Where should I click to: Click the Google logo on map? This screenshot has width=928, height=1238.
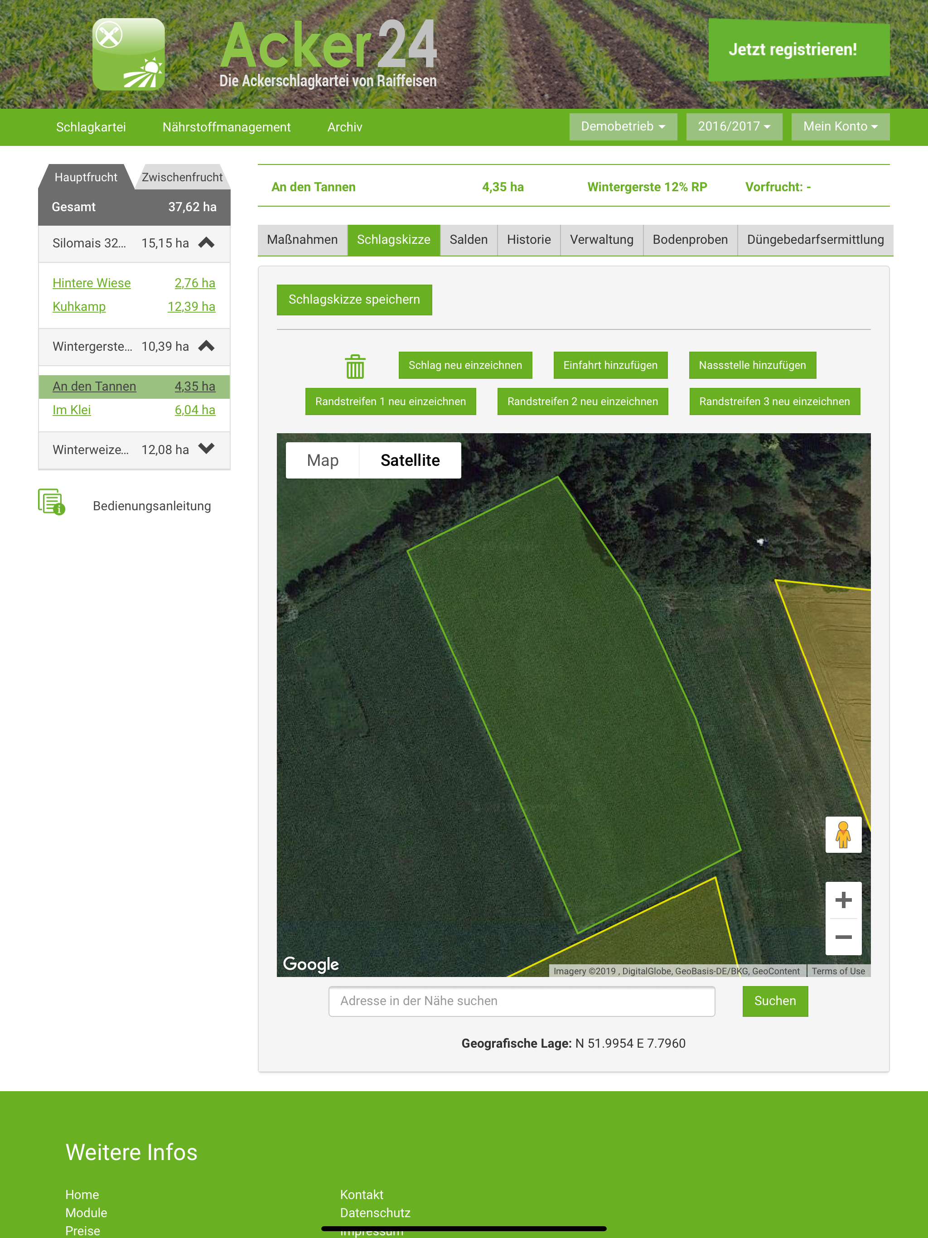(x=311, y=963)
